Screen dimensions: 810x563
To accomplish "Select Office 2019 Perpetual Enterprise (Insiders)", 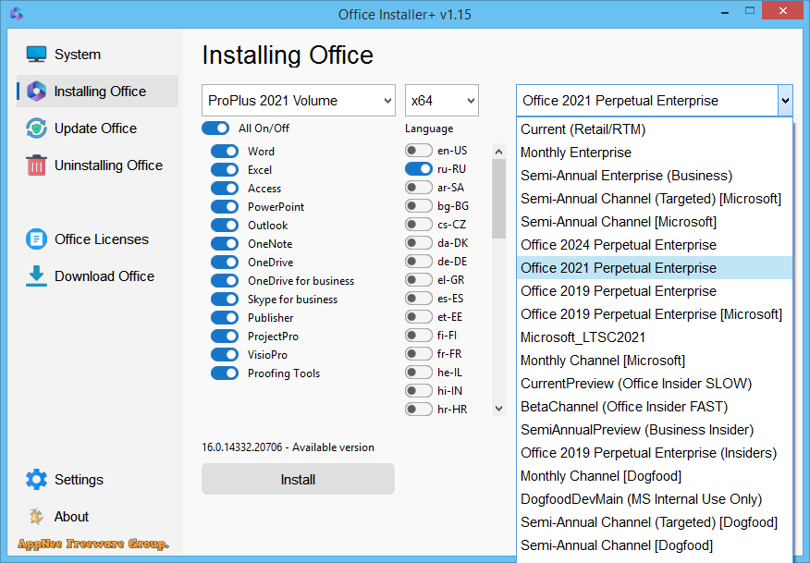I will [x=654, y=453].
